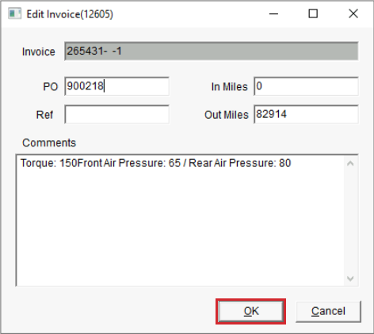Click the scroll up arrow in Comments
374x334 pixels.
tap(350, 164)
